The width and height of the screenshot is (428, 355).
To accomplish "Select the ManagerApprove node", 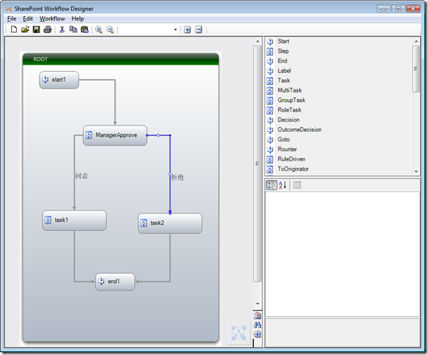I will 115,135.
